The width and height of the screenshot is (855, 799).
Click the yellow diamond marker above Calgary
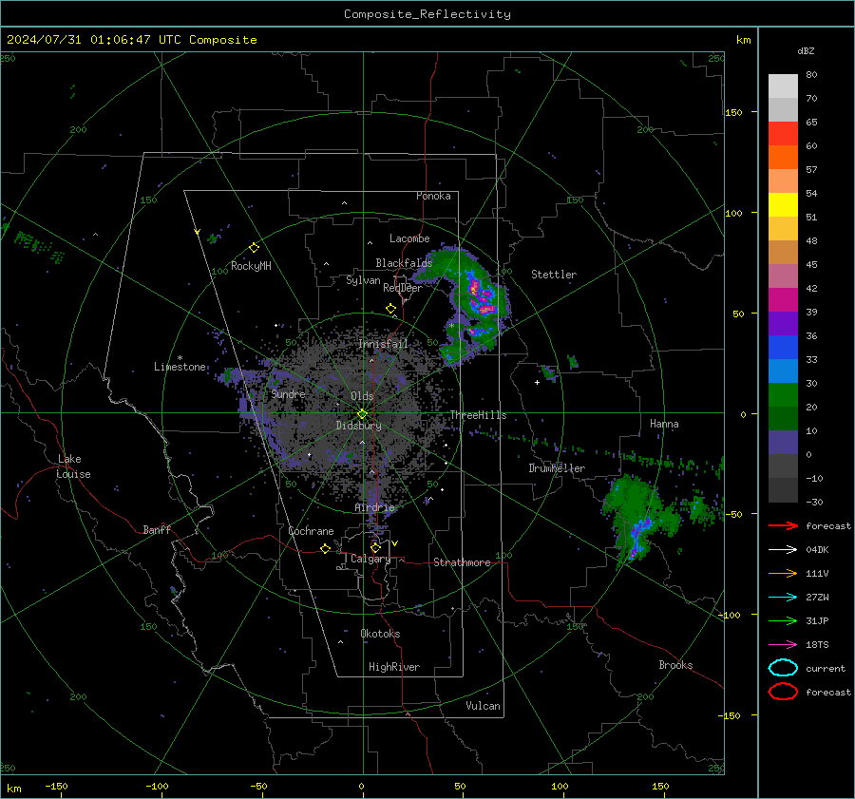[375, 547]
